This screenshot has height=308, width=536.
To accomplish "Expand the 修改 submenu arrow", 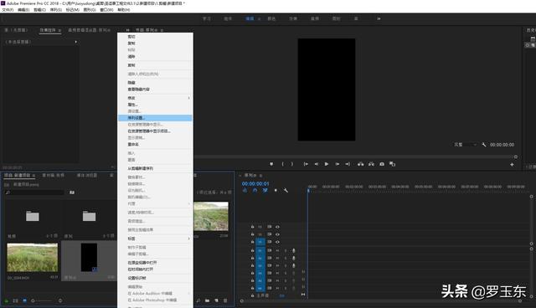I will (x=188, y=98).
